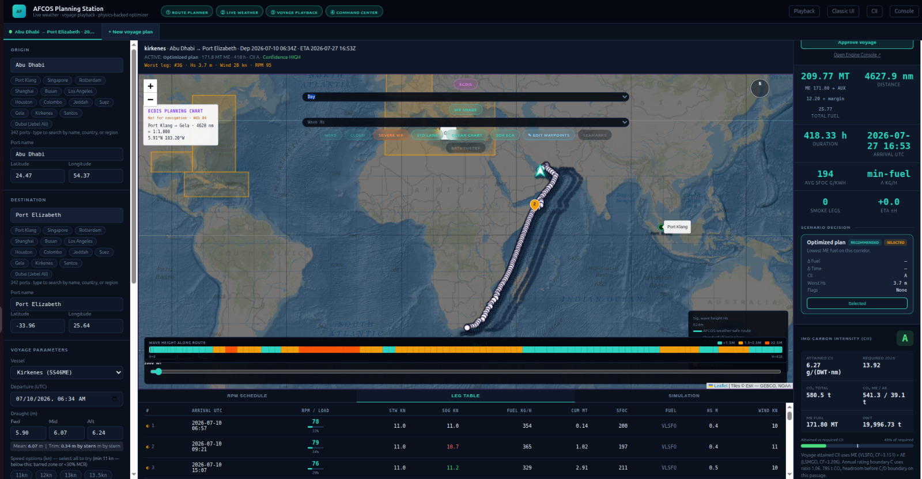Edit Fwd draught field 5.90
Screen dimensions: 922x479
pyautogui.click(x=28, y=433)
